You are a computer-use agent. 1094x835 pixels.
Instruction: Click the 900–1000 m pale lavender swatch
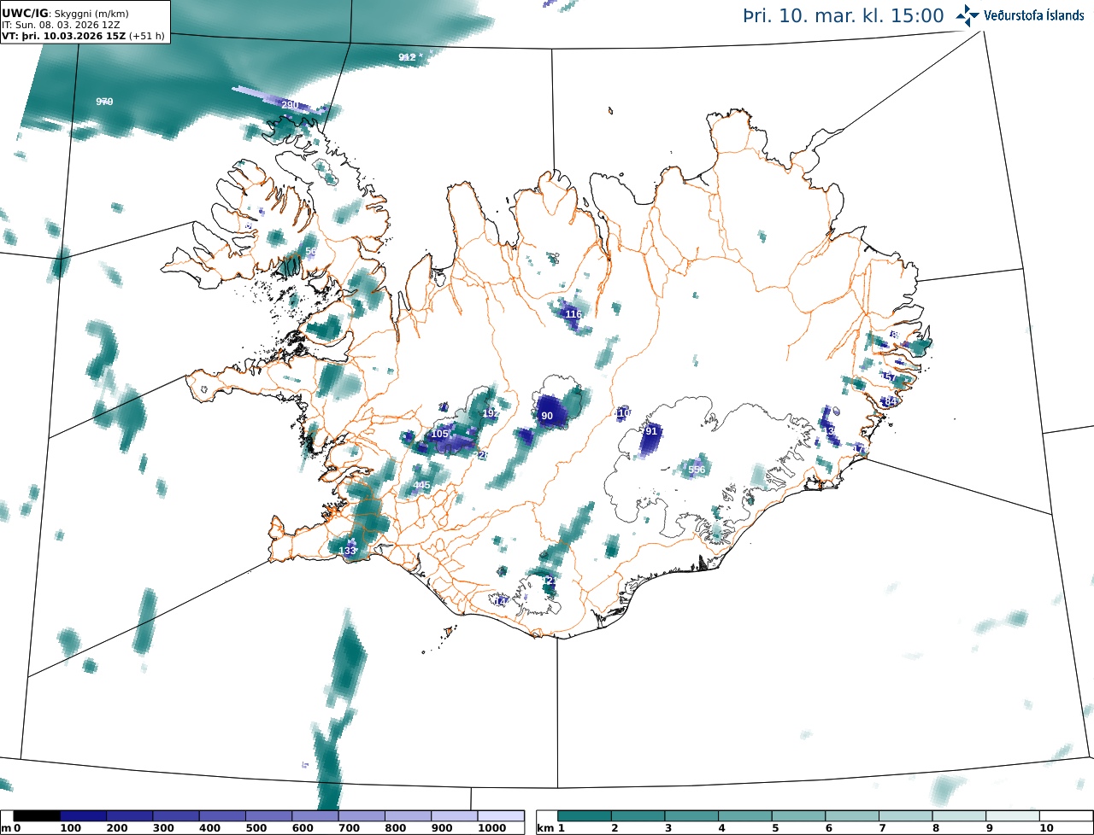tap(455, 816)
